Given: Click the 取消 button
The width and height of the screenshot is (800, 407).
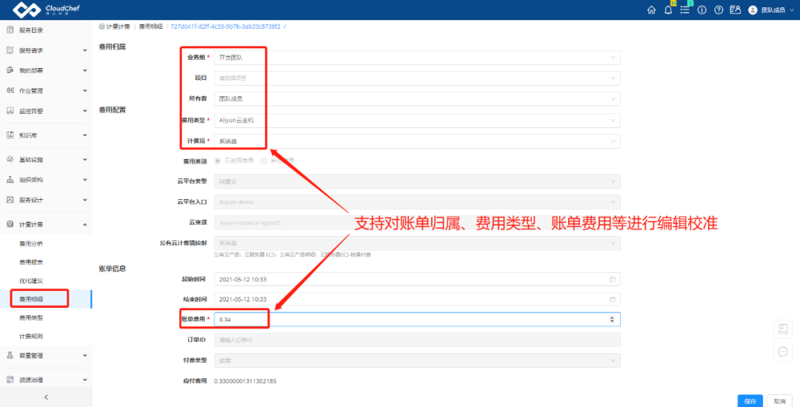Looking at the screenshot, I should point(779,401).
